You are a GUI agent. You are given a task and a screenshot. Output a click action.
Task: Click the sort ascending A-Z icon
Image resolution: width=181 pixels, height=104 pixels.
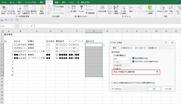coord(69,8)
